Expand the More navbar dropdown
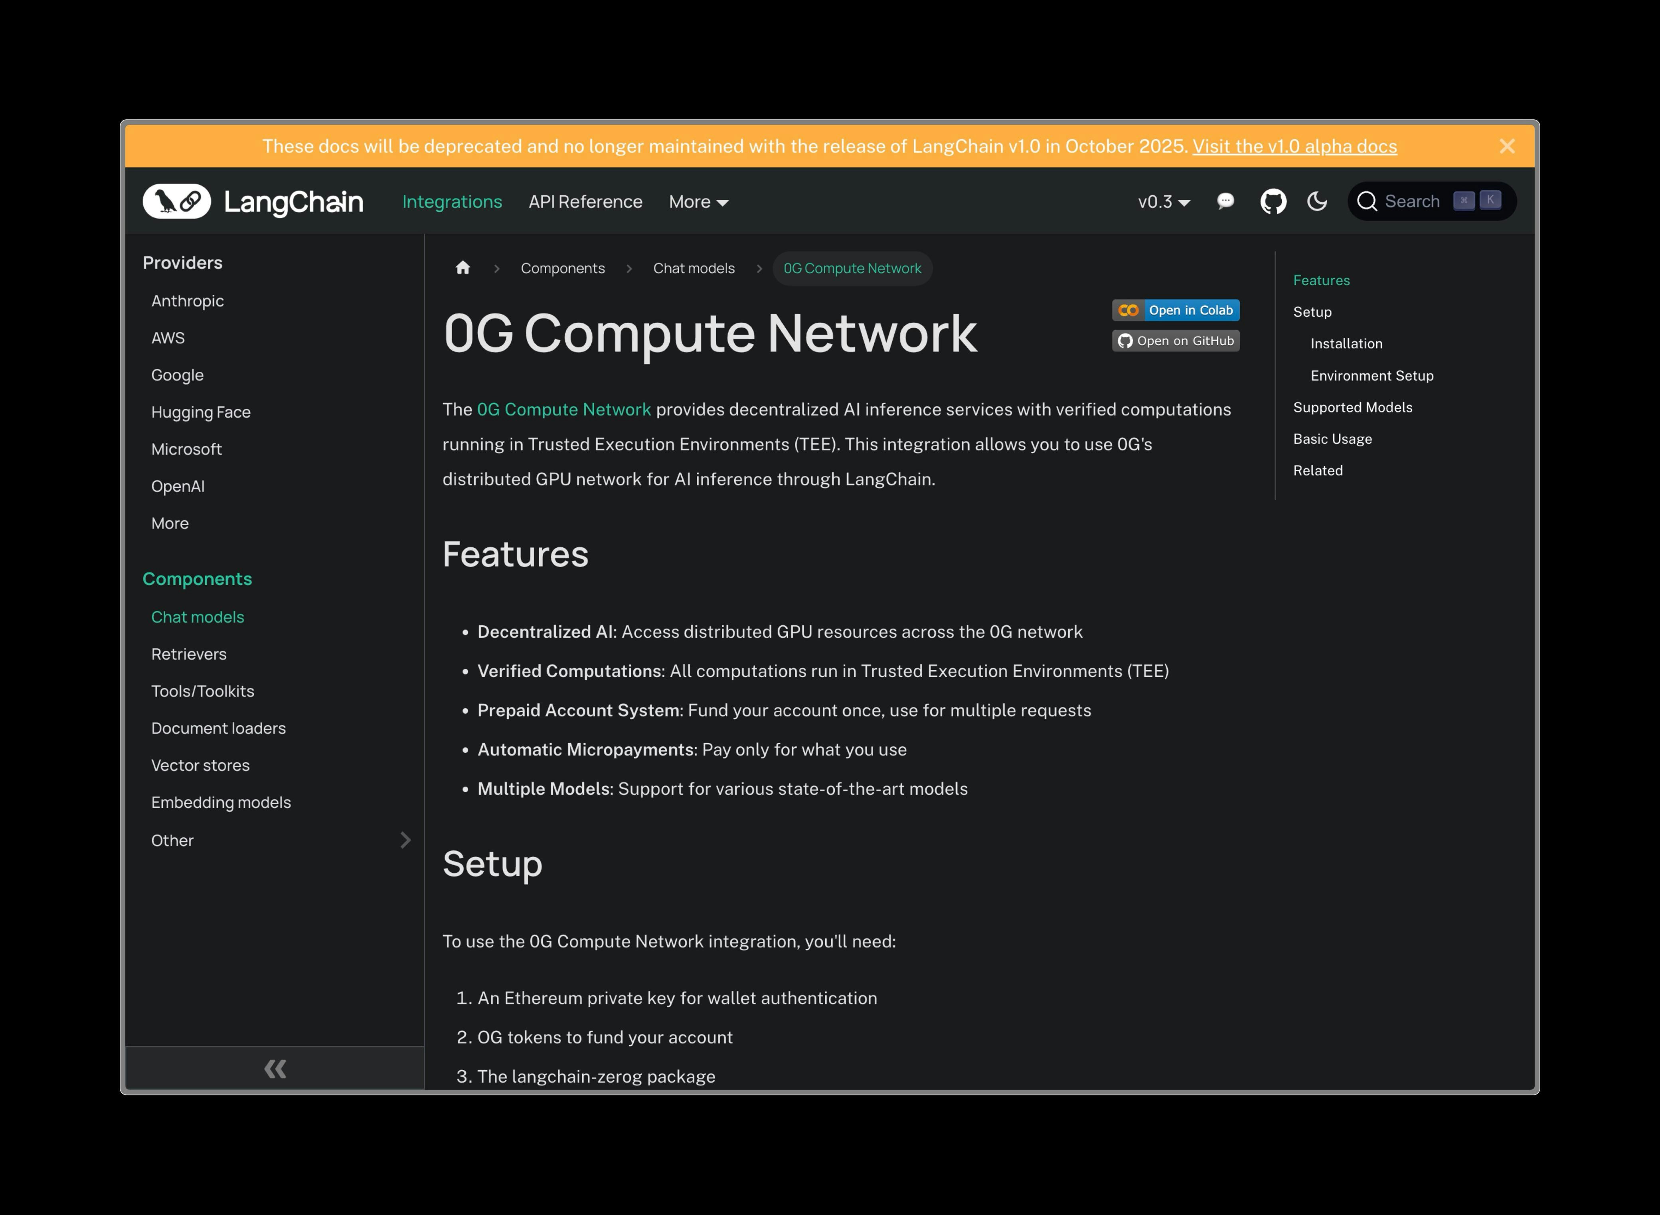The height and width of the screenshot is (1215, 1660). [698, 201]
